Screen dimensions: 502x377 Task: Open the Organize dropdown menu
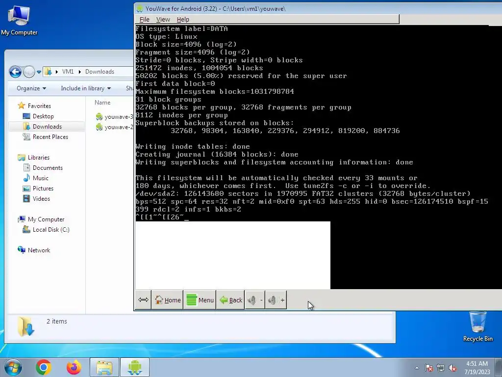[x=31, y=88]
